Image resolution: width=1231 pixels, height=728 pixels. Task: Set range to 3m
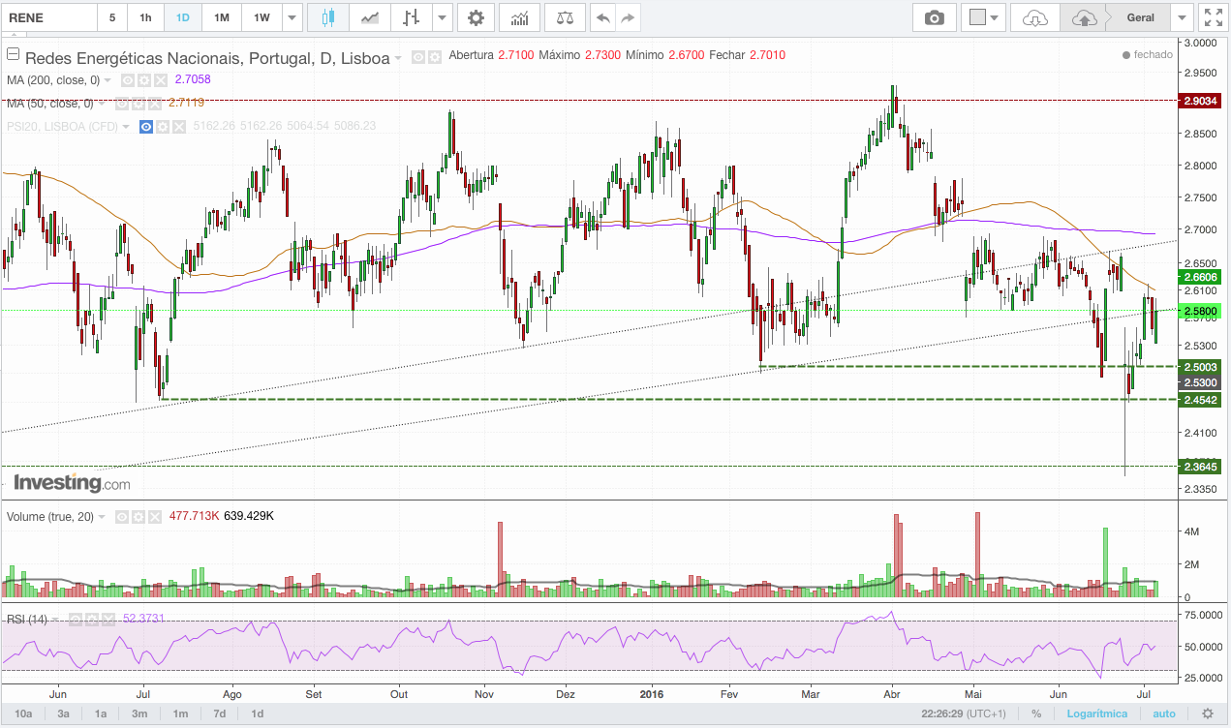139,713
